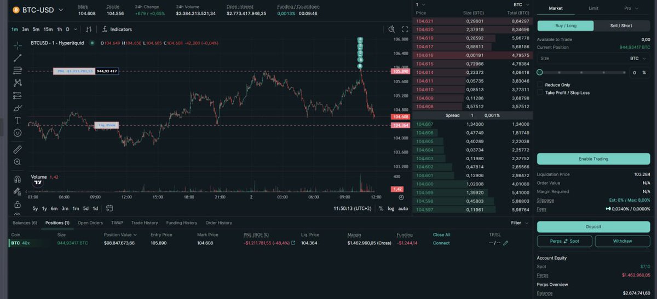Select the ruler measure tool

click(x=18, y=149)
